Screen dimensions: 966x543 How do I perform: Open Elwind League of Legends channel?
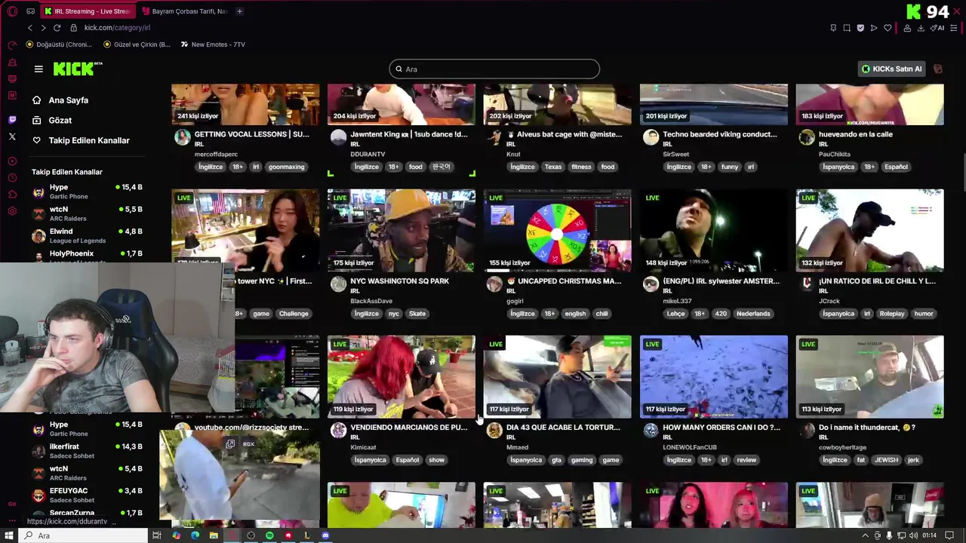(x=88, y=235)
